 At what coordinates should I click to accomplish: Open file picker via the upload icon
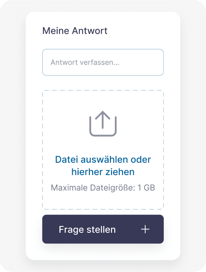click(x=103, y=124)
